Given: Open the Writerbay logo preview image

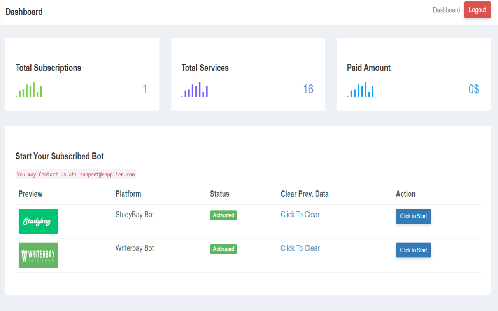Looking at the screenshot, I should (x=38, y=255).
